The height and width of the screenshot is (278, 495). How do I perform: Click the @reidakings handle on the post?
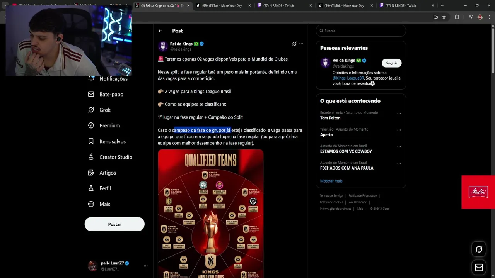(181, 49)
